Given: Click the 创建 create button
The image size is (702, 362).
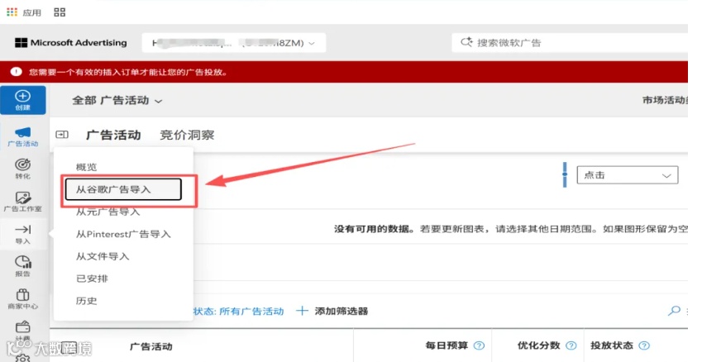Looking at the screenshot, I should [x=23, y=100].
